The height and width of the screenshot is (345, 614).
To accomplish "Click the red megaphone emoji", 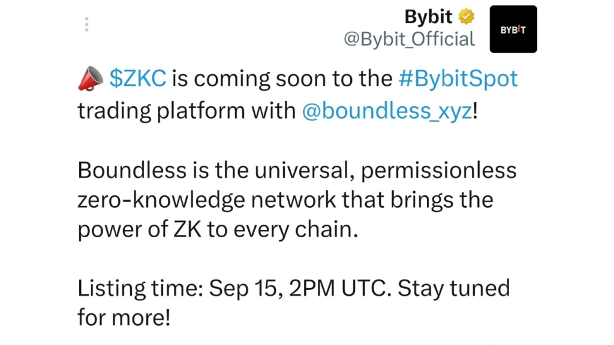I will click(91, 78).
